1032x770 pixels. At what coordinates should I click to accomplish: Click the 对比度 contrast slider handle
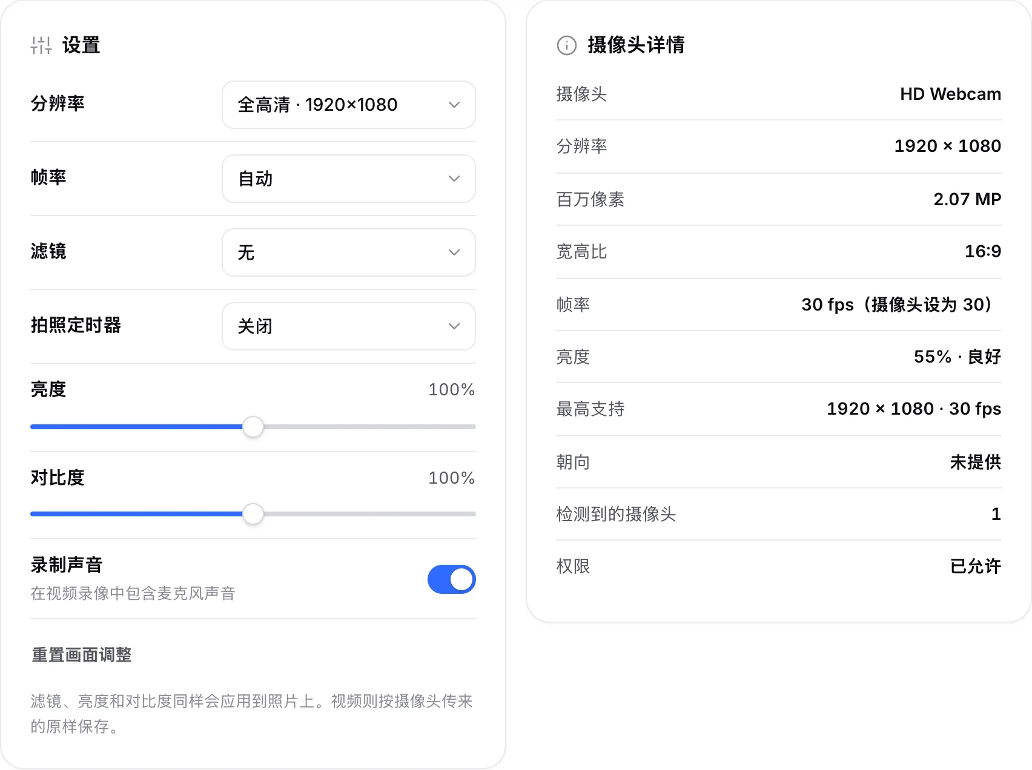click(253, 514)
